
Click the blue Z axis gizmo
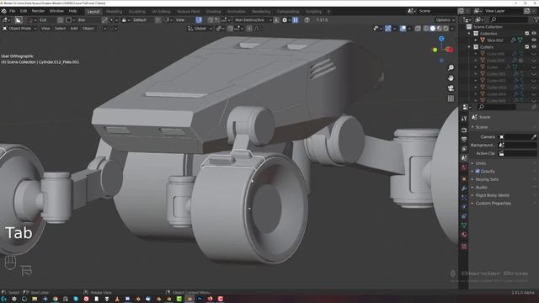point(441,39)
